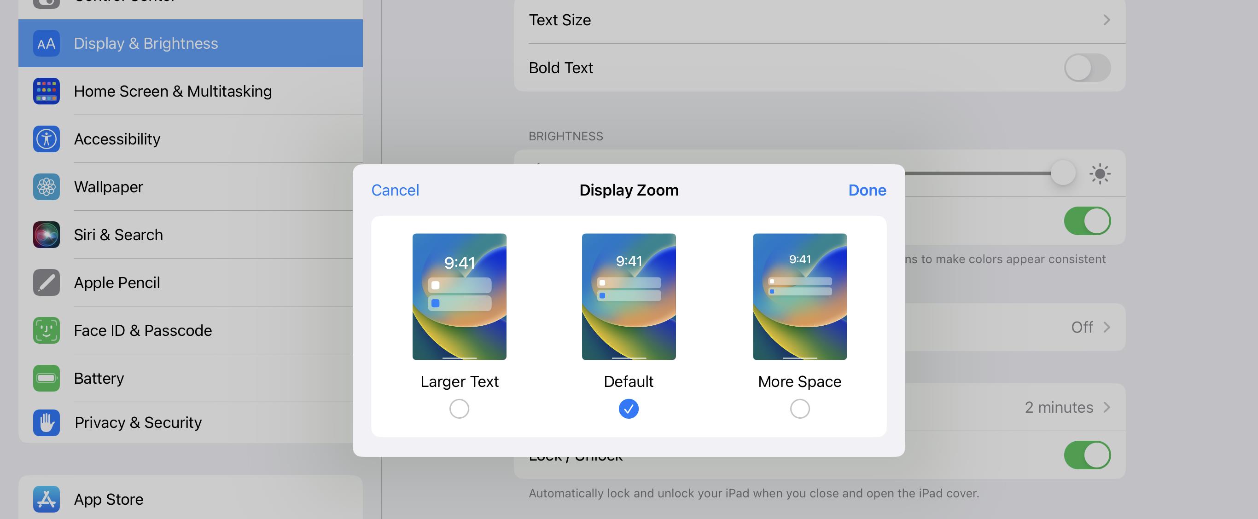Select the More Space radio button

pyautogui.click(x=799, y=409)
